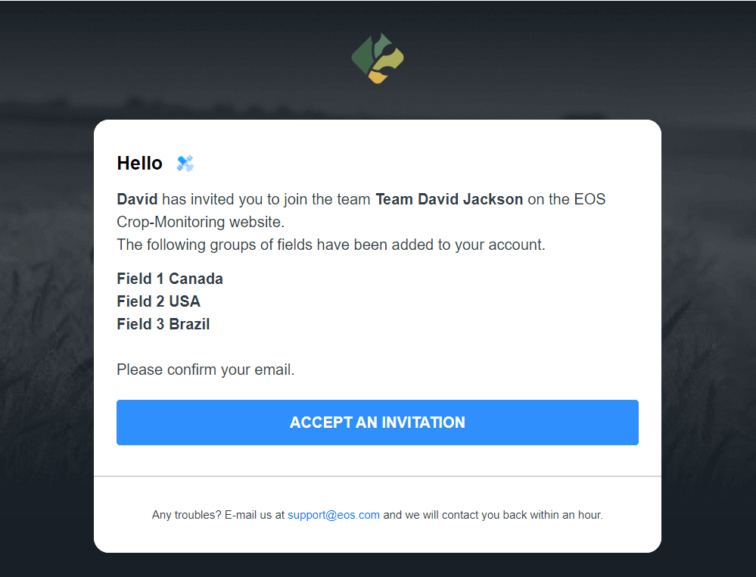The height and width of the screenshot is (577, 756).
Task: Click the satellite icon beside Hello
Action: click(185, 164)
